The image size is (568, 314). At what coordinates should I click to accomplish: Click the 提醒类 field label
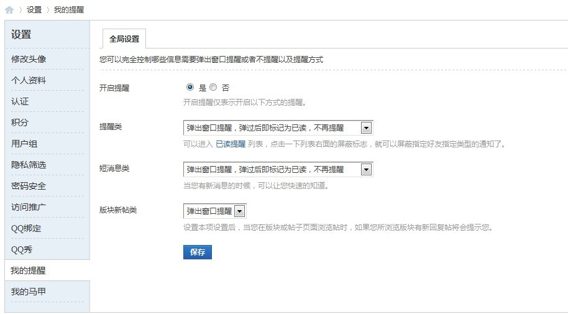pos(111,127)
